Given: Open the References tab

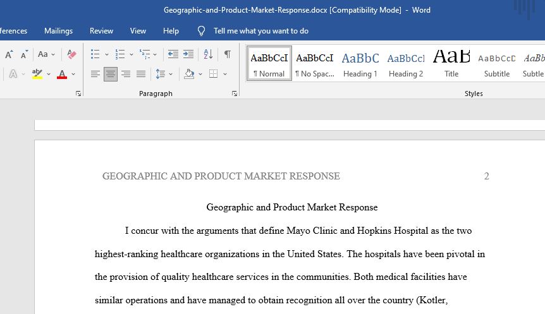Looking at the screenshot, I should [x=13, y=31].
